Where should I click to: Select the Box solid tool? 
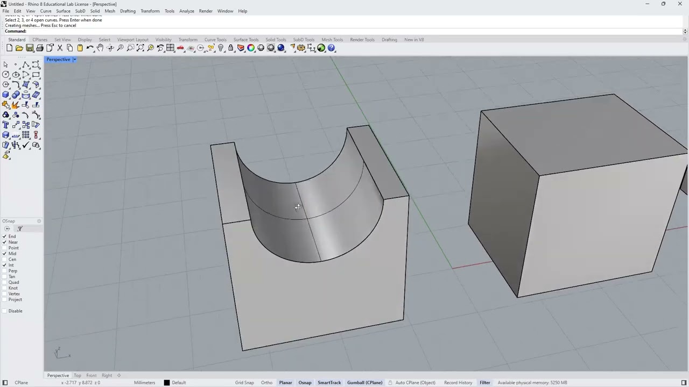tap(5, 95)
